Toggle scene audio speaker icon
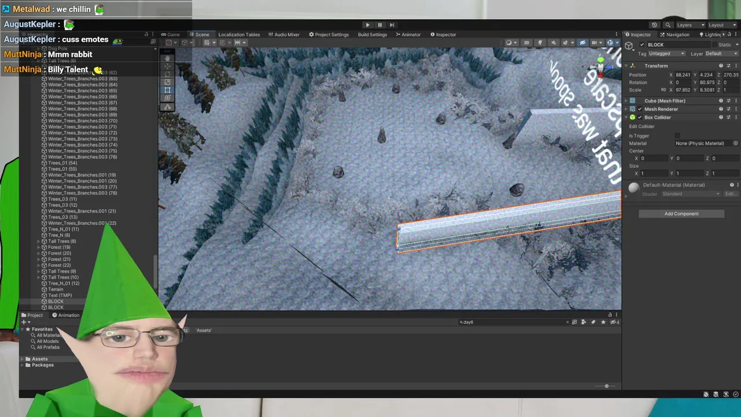The image size is (741, 417). pos(553,42)
